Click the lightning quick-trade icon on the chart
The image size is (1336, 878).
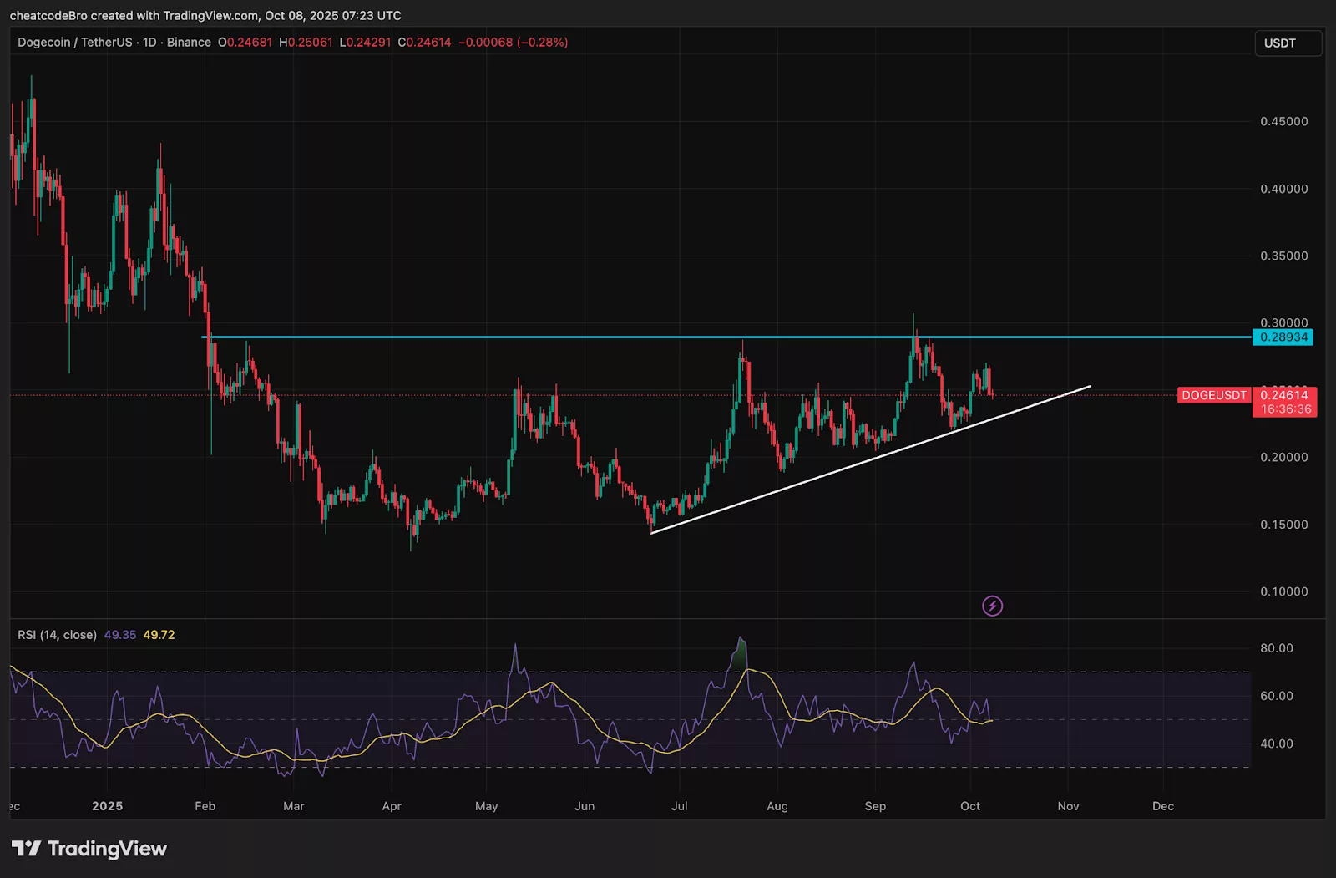point(992,605)
